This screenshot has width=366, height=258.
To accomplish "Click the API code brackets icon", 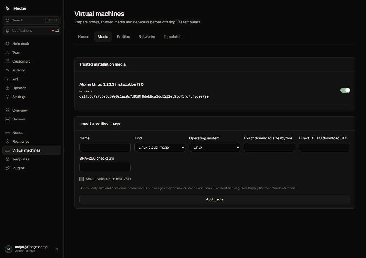I will pos(8,79).
